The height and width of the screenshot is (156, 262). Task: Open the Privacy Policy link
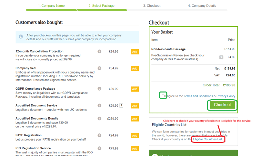coord(226,96)
